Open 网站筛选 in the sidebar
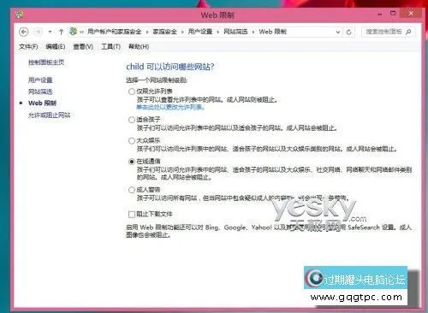 point(40,92)
